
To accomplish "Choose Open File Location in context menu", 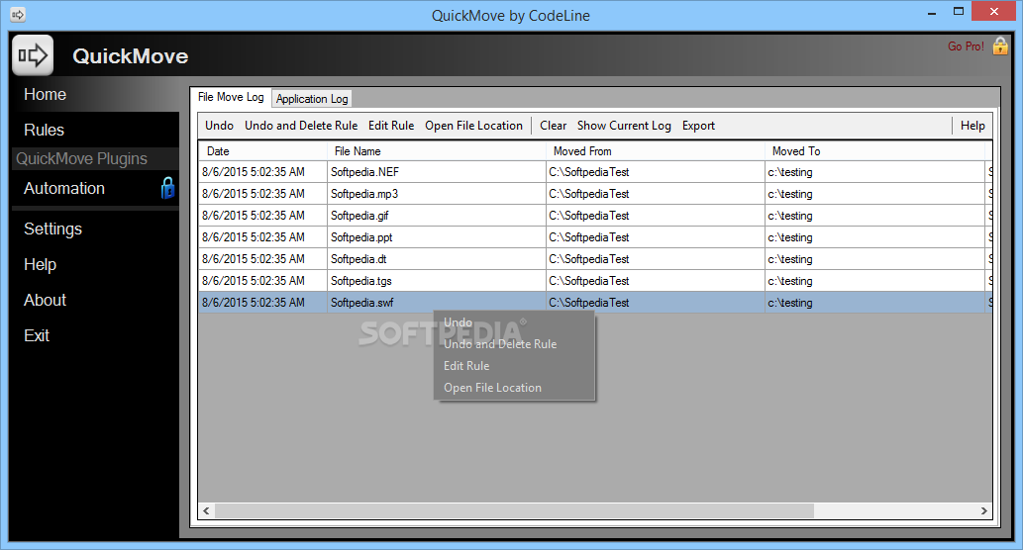I will pyautogui.click(x=492, y=388).
